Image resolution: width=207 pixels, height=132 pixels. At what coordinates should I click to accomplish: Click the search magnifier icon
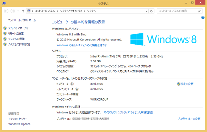(199, 11)
